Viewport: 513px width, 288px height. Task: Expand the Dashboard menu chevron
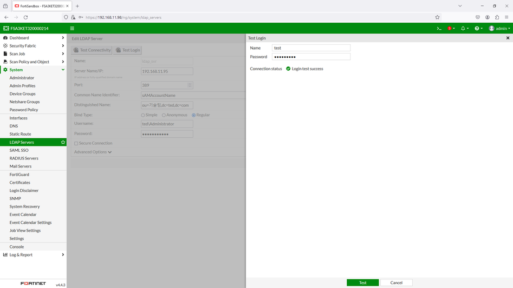[x=63, y=38]
